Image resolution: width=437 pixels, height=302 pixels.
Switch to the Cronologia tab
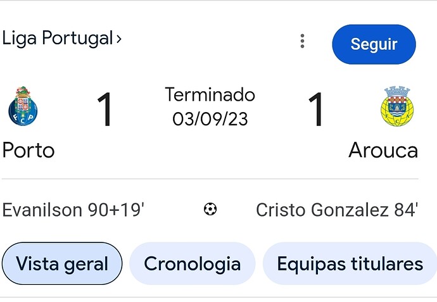[192, 263]
